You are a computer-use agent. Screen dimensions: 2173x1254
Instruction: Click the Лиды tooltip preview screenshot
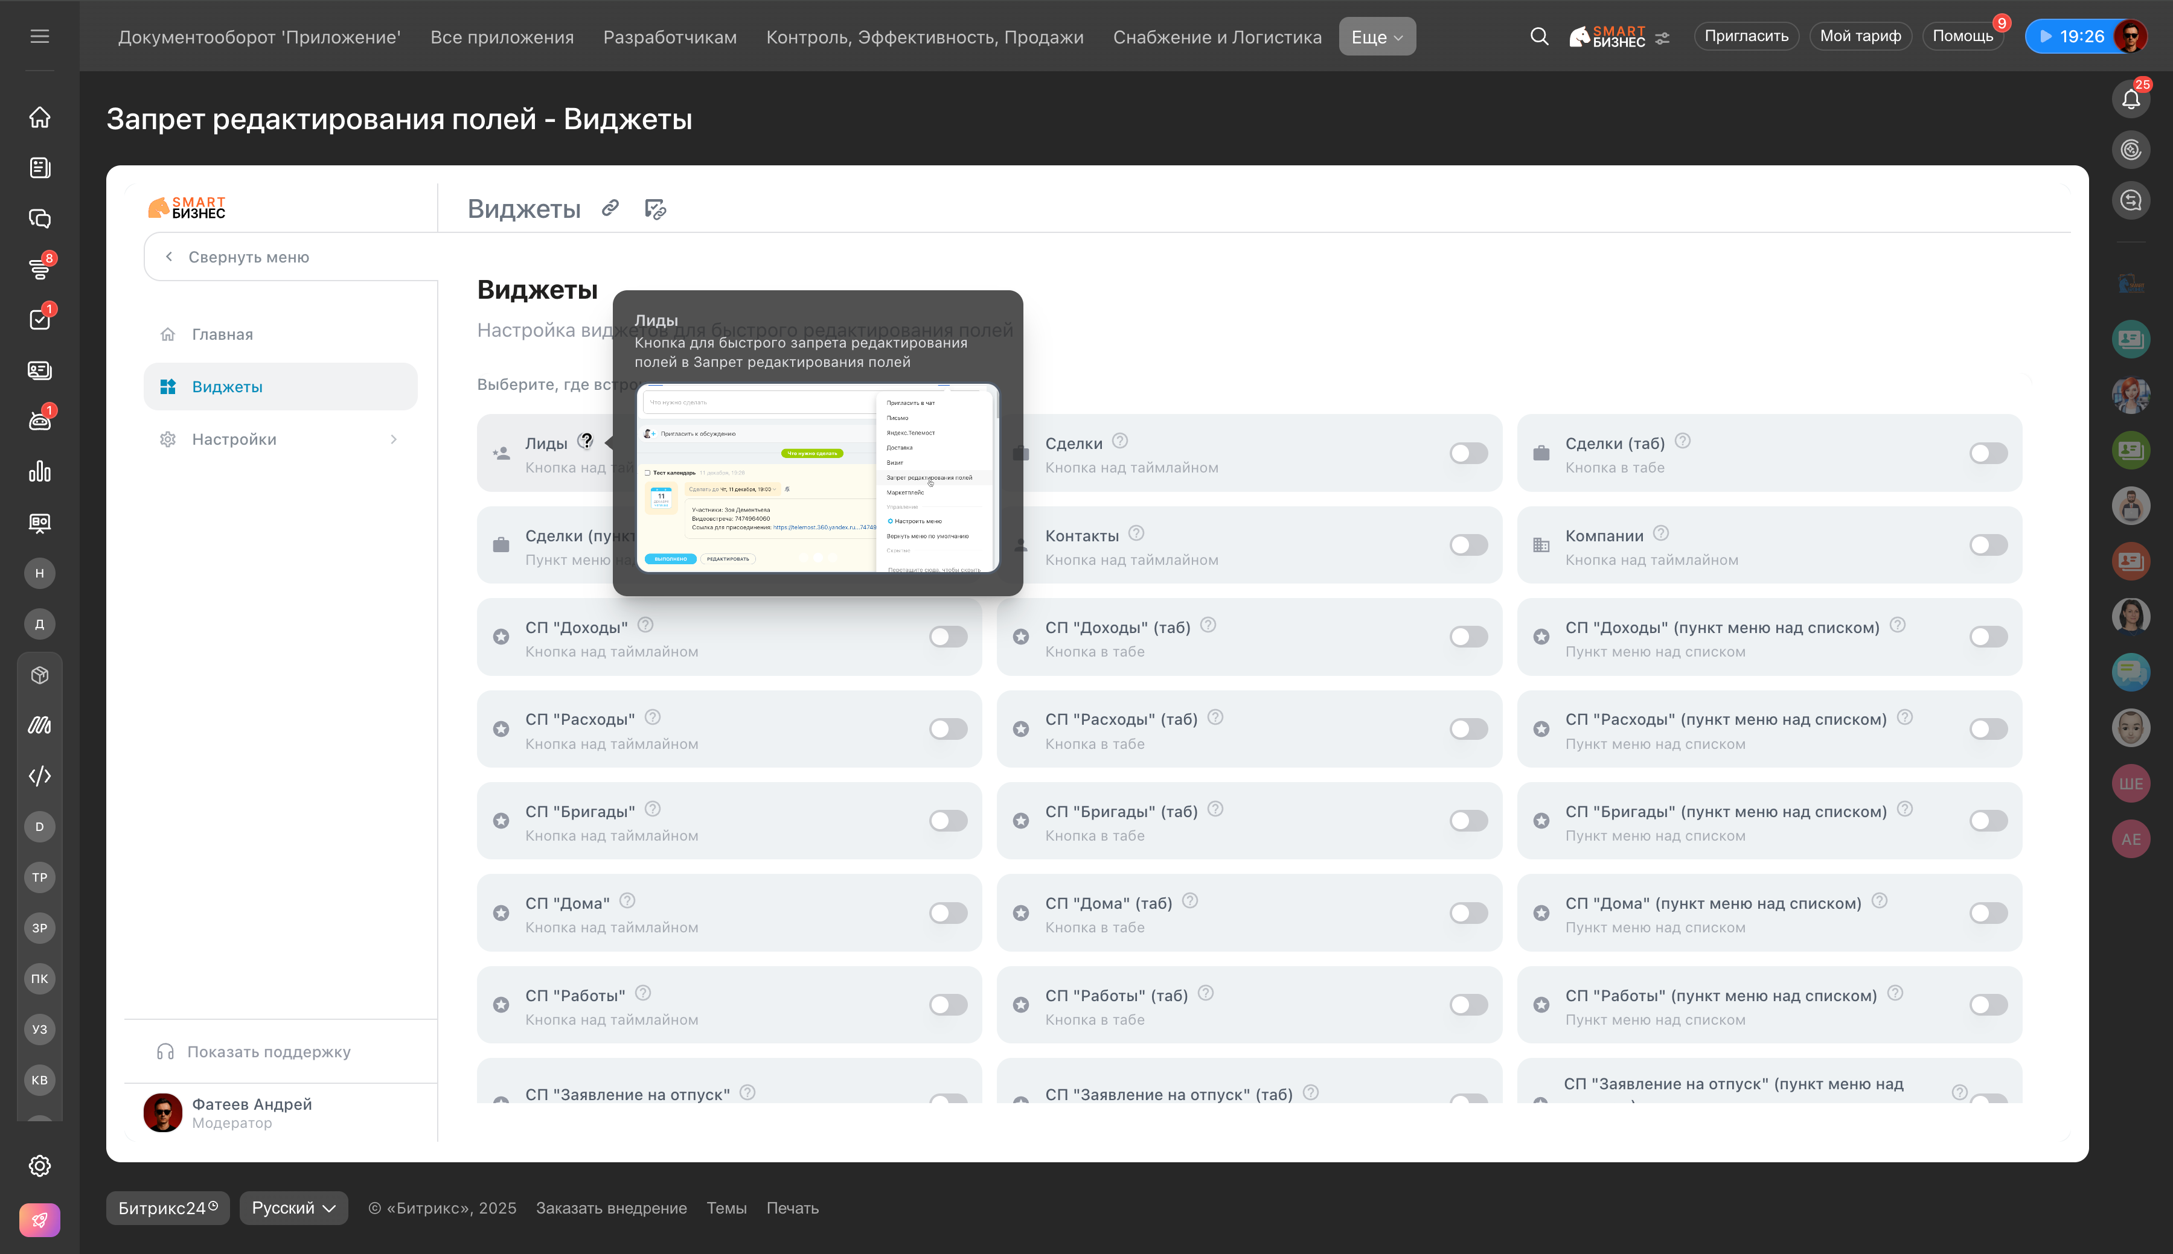pos(817,478)
